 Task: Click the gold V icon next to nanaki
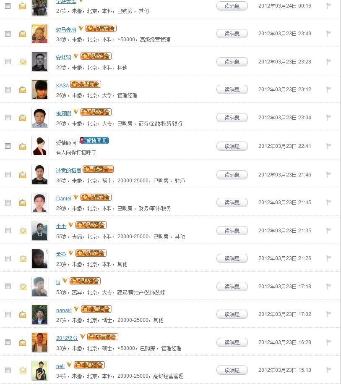point(76,309)
